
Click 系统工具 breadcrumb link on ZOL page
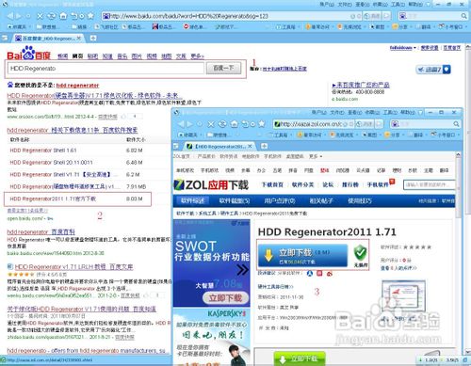(x=207, y=214)
